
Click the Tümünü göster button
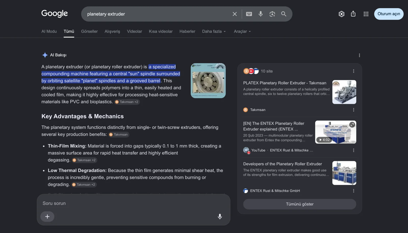pos(300,204)
